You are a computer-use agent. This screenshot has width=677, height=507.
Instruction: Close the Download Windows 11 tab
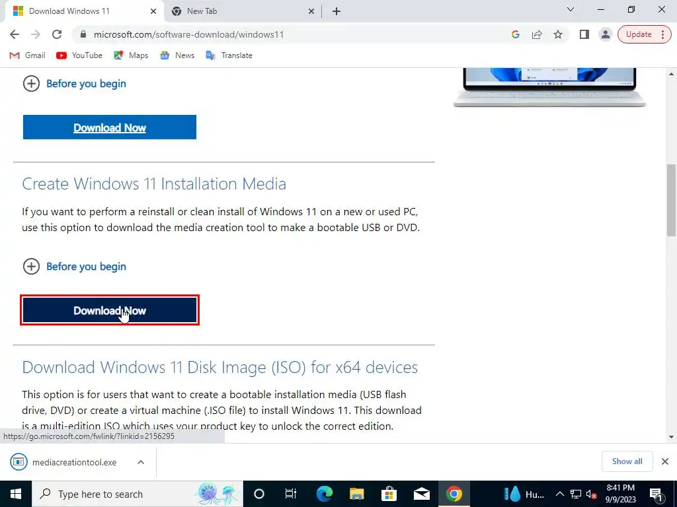tap(153, 11)
